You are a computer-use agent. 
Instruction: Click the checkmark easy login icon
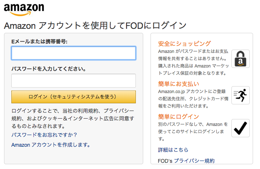click(241, 128)
